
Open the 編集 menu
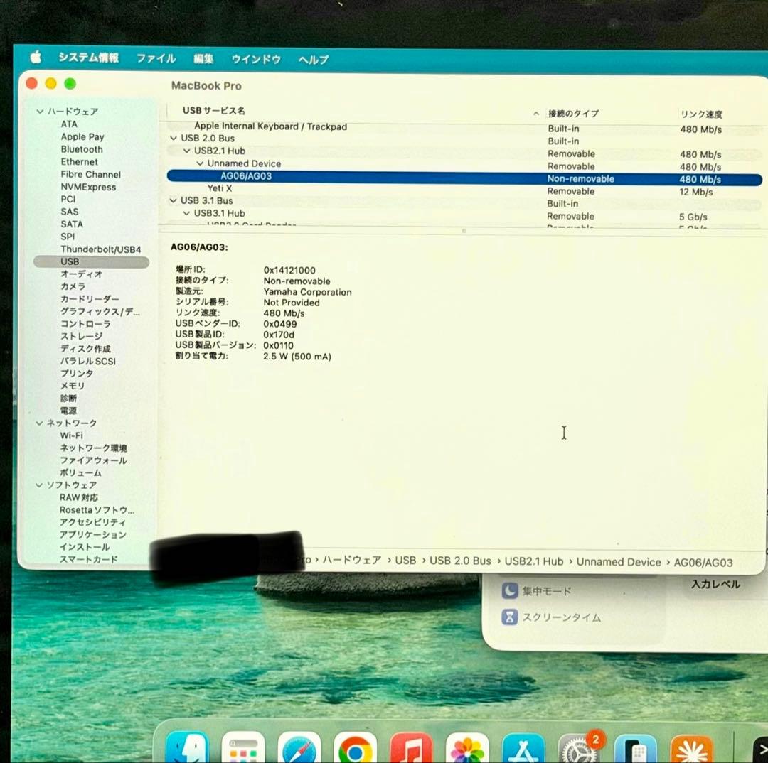203,59
